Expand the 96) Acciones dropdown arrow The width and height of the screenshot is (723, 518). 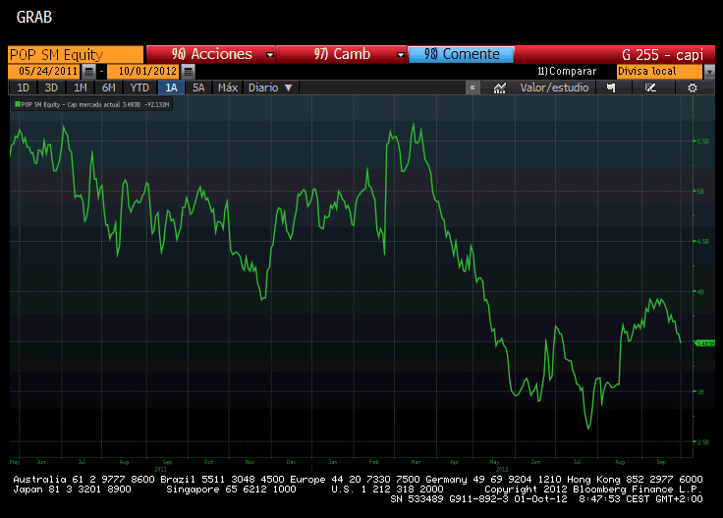[x=270, y=55]
